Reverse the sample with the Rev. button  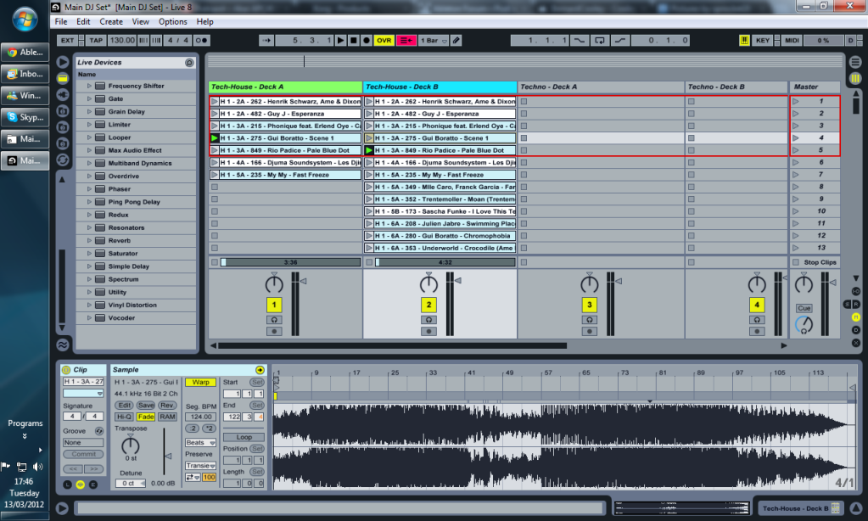click(167, 406)
